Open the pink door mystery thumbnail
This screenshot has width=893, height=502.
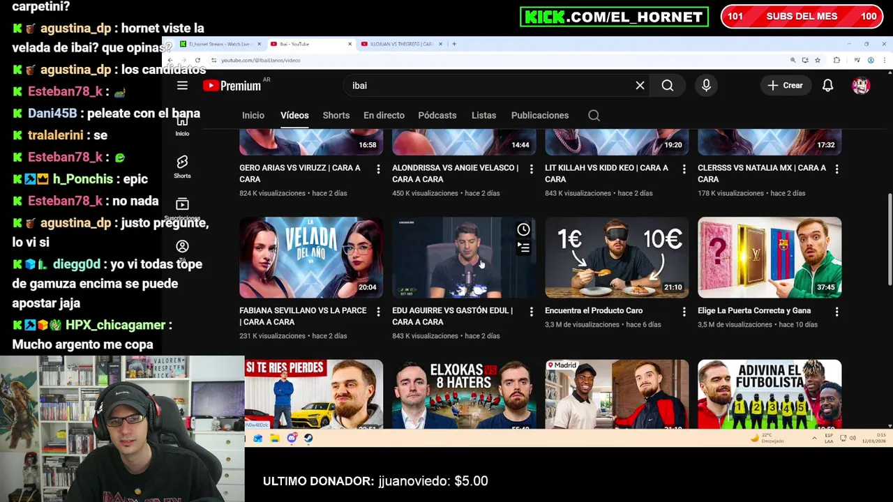770,257
